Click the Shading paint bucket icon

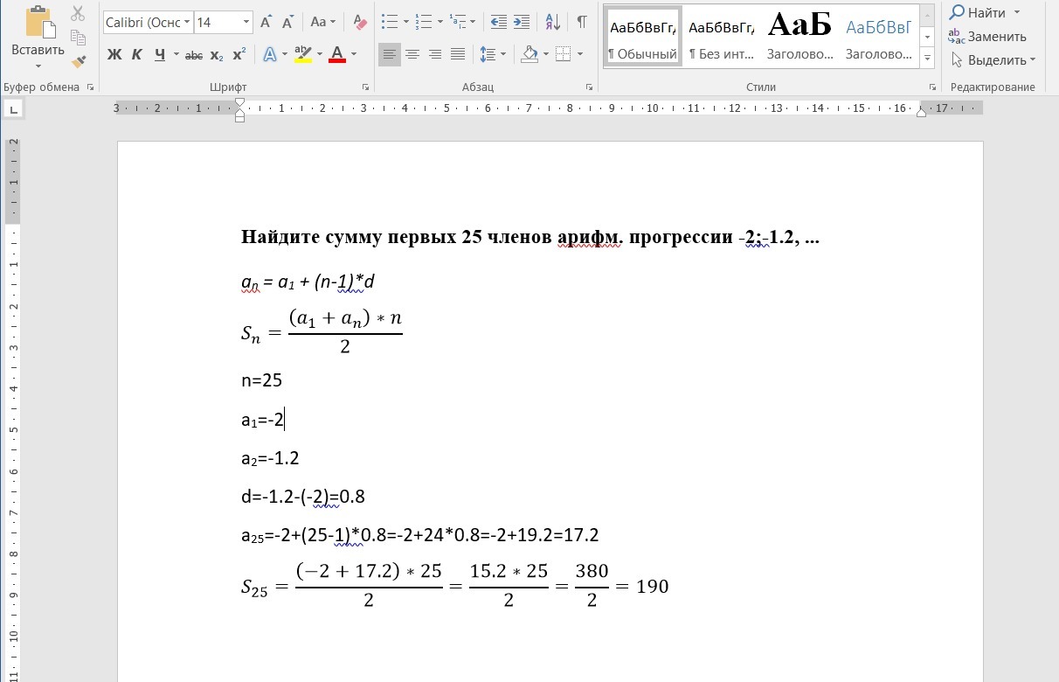coord(529,55)
